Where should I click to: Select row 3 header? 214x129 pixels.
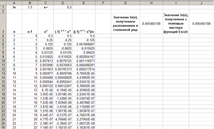(3, 24)
